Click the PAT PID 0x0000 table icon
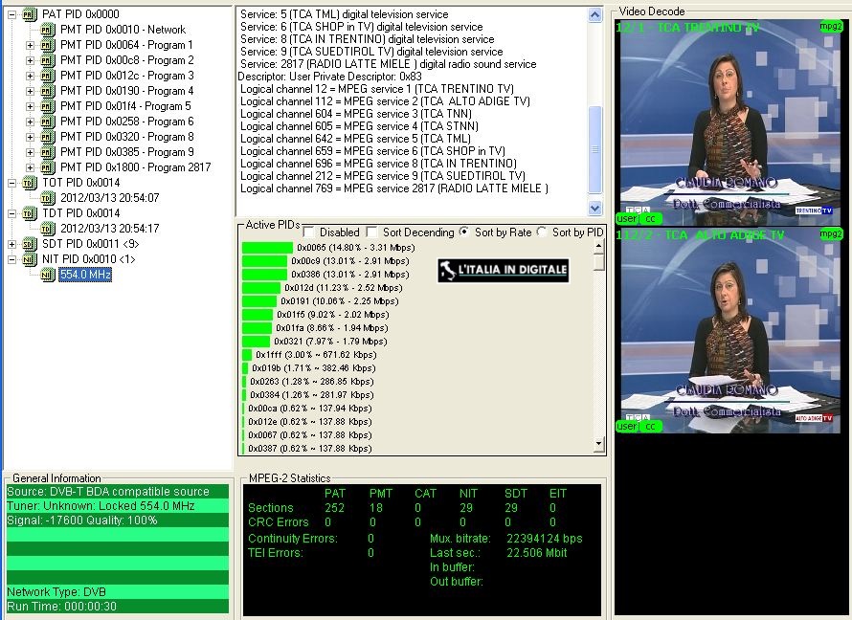 click(x=29, y=14)
